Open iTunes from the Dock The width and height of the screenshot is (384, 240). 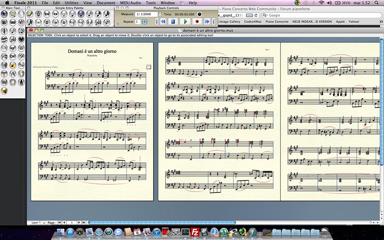click(x=156, y=232)
